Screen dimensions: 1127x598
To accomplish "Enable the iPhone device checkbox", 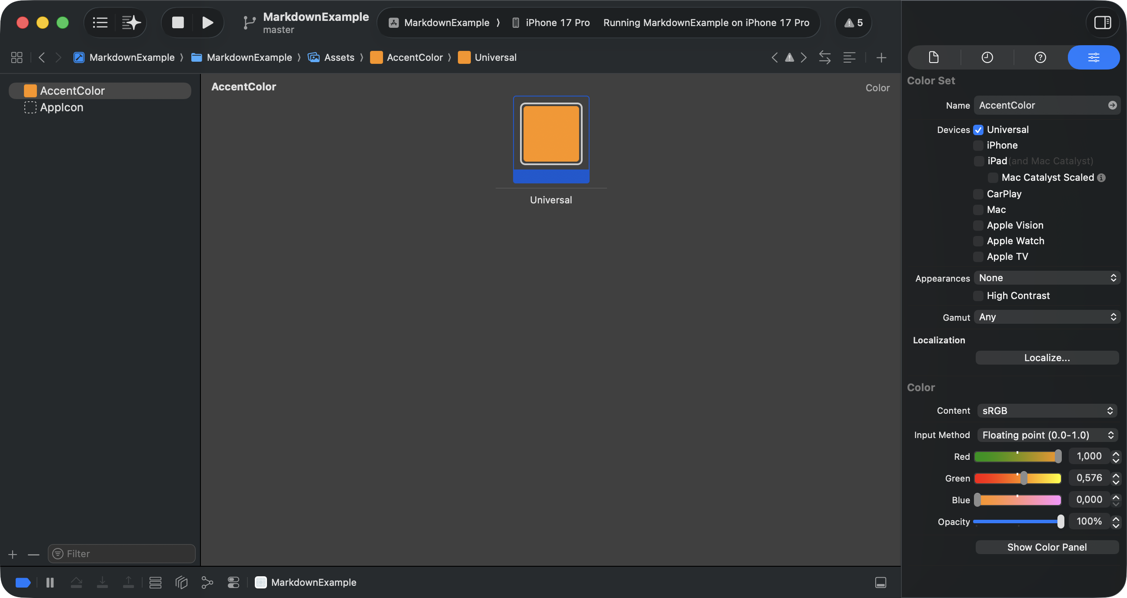I will 978,146.
